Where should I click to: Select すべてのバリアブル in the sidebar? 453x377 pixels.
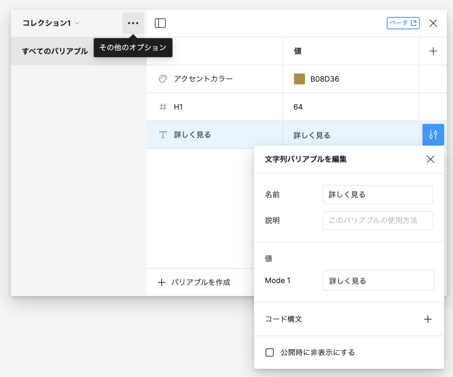[55, 51]
